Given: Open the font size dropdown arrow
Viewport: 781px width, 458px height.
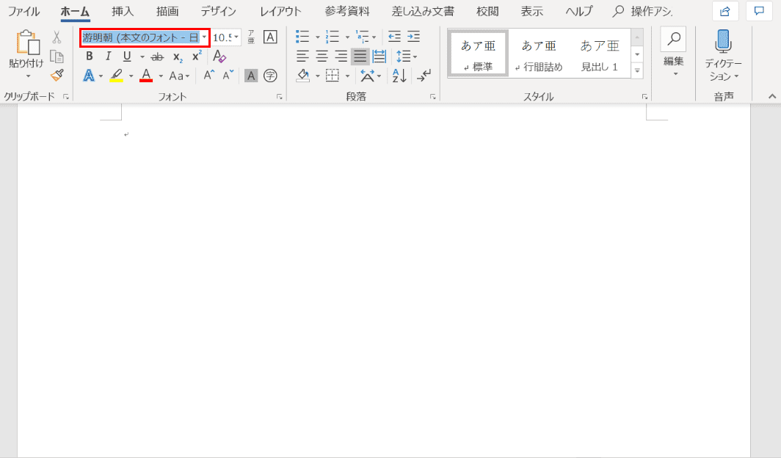Looking at the screenshot, I should (236, 37).
